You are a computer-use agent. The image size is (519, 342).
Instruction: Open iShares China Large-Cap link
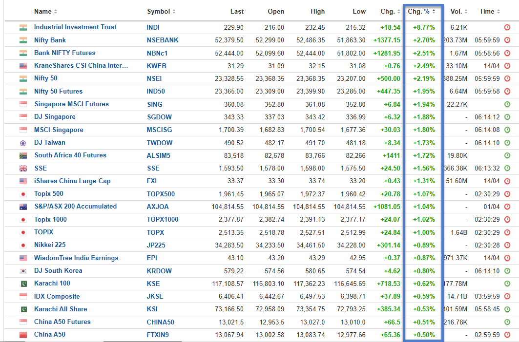(x=72, y=181)
